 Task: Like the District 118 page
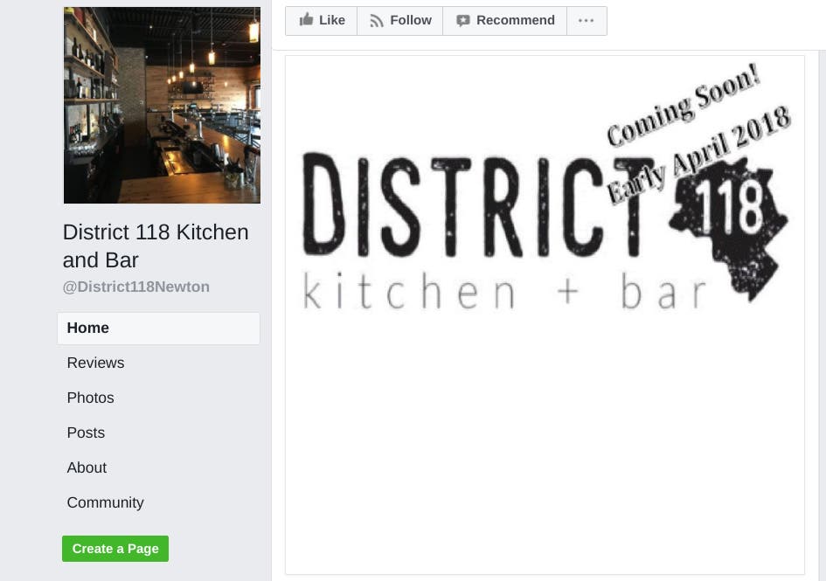[322, 21]
